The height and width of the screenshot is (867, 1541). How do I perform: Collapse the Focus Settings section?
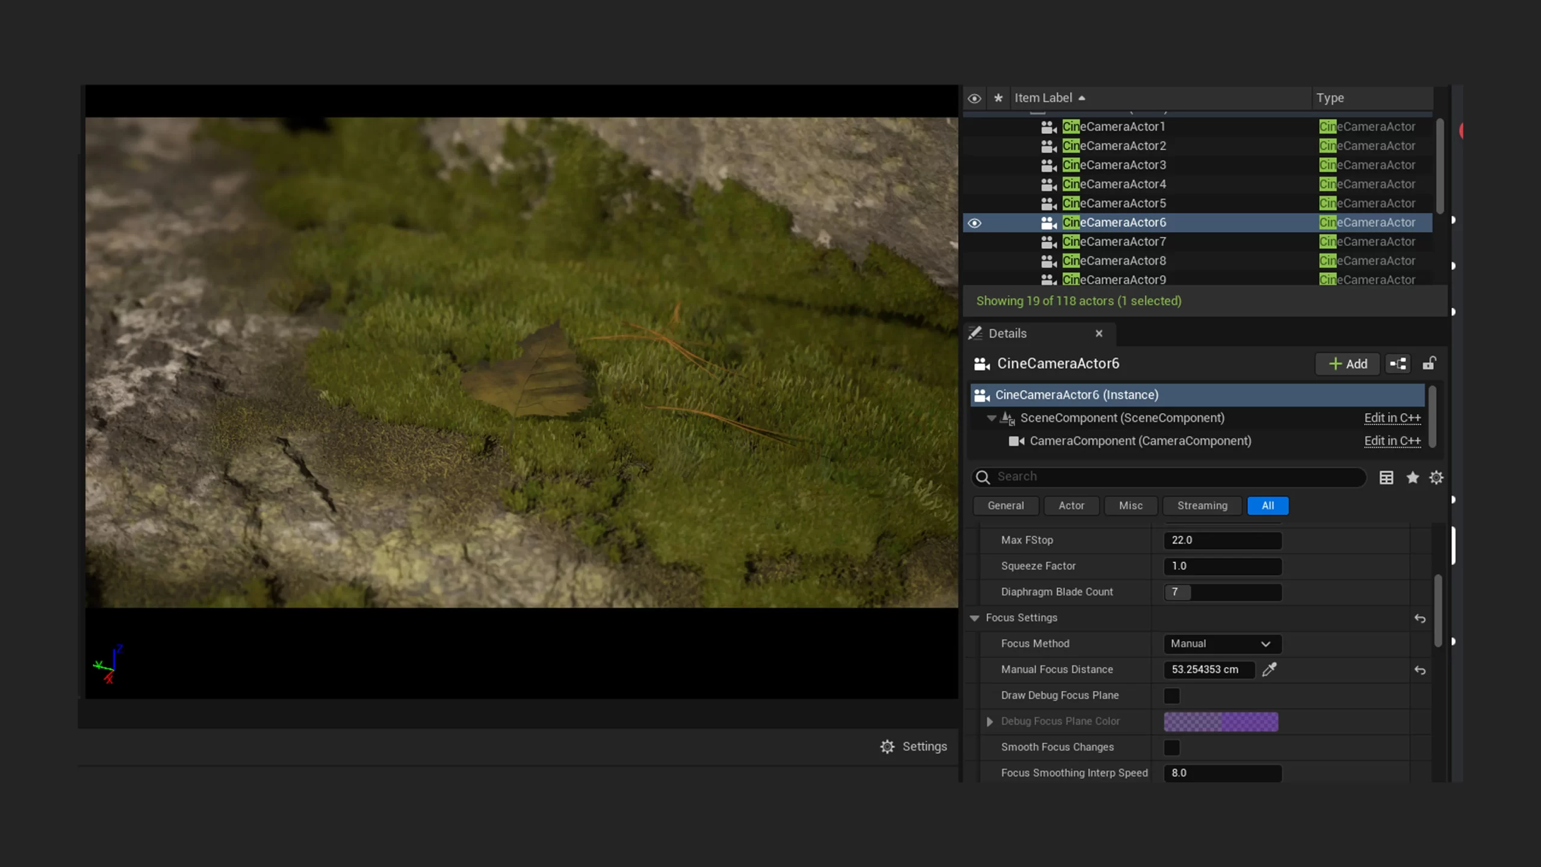(975, 618)
